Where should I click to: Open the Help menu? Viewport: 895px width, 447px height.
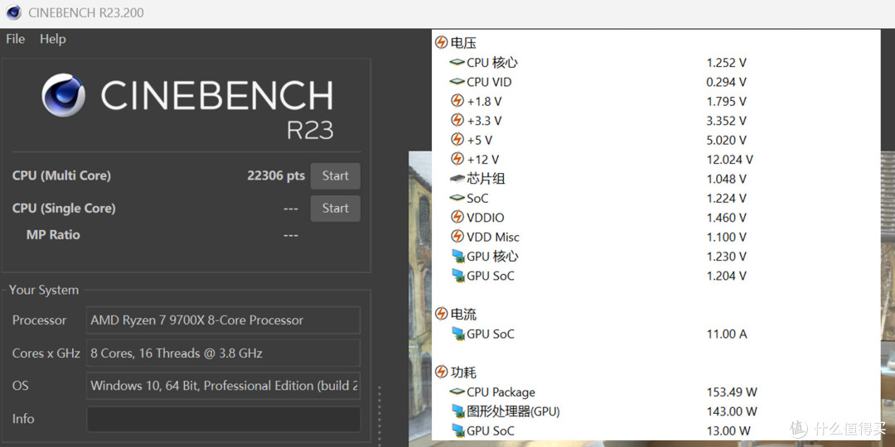coord(52,40)
